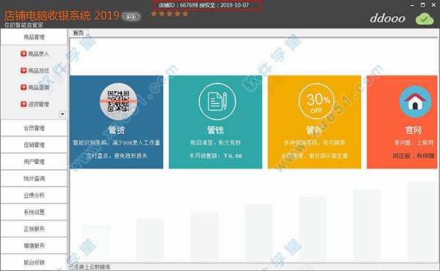Click the 30% OFF circle icon
440x271 pixels.
point(316,102)
